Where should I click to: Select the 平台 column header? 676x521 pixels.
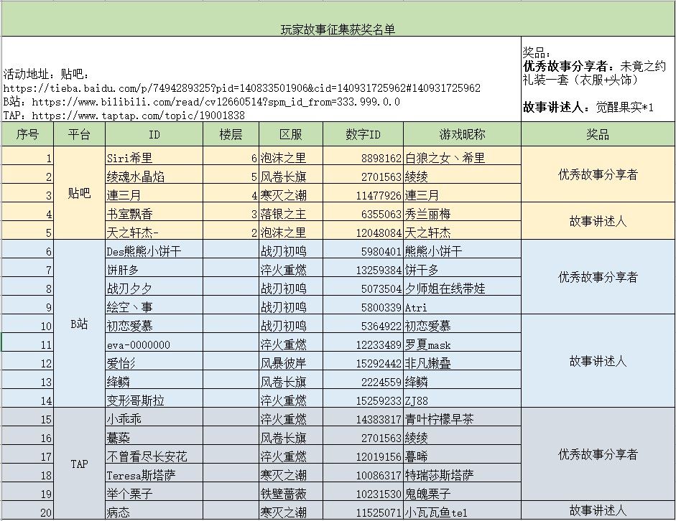tap(79, 134)
